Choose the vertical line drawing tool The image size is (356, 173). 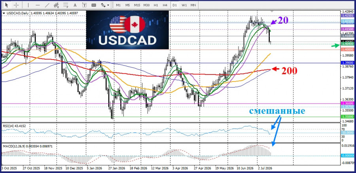(28, 5)
